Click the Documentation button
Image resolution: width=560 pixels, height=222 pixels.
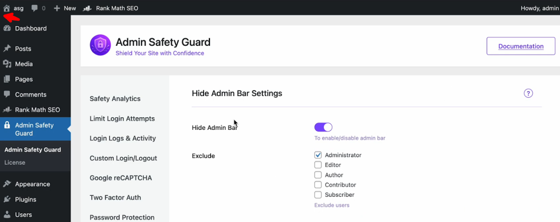521,46
